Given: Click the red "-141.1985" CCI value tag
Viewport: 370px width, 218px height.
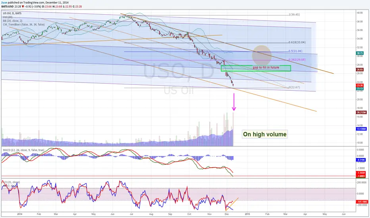Looking at the screenshot, I should [362, 202].
